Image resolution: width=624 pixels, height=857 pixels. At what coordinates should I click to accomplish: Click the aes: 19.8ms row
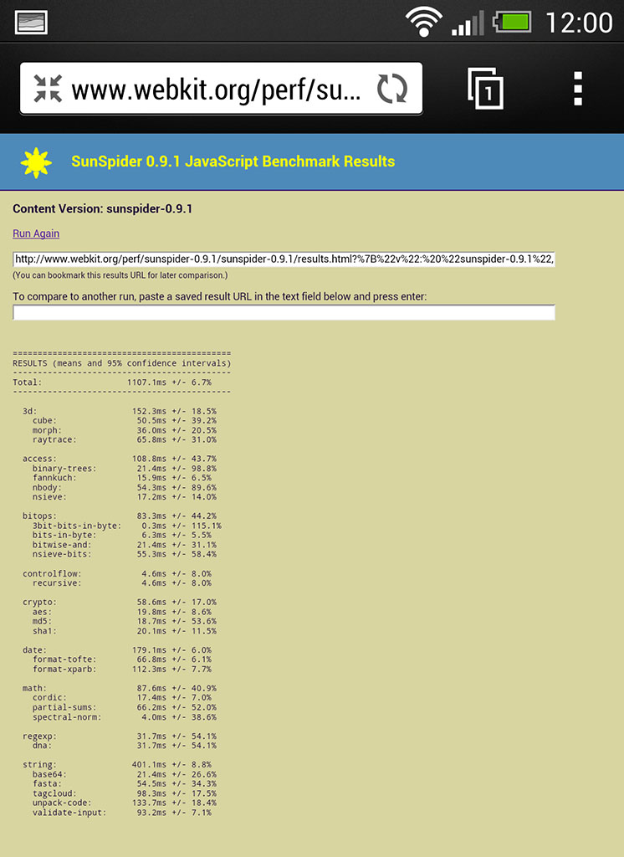click(121, 612)
